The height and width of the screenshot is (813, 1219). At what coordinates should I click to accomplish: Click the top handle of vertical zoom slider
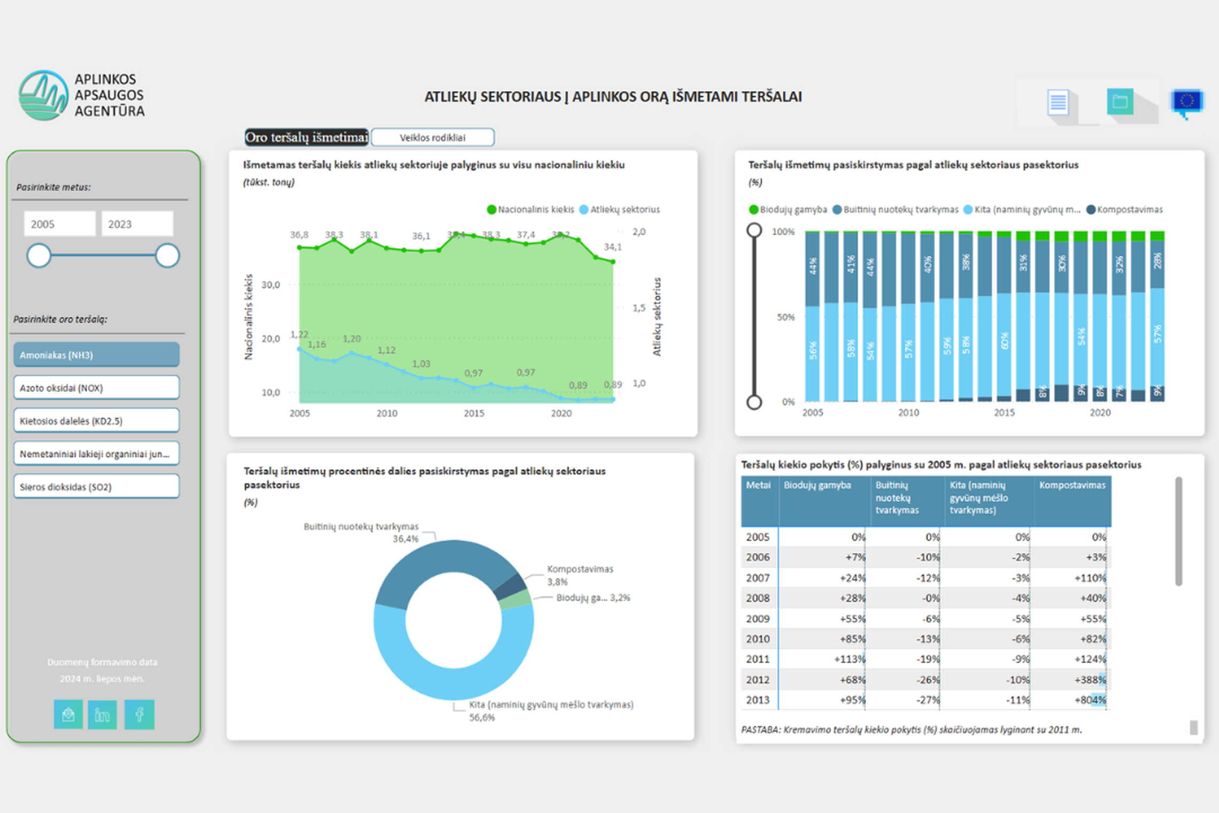[x=754, y=231]
